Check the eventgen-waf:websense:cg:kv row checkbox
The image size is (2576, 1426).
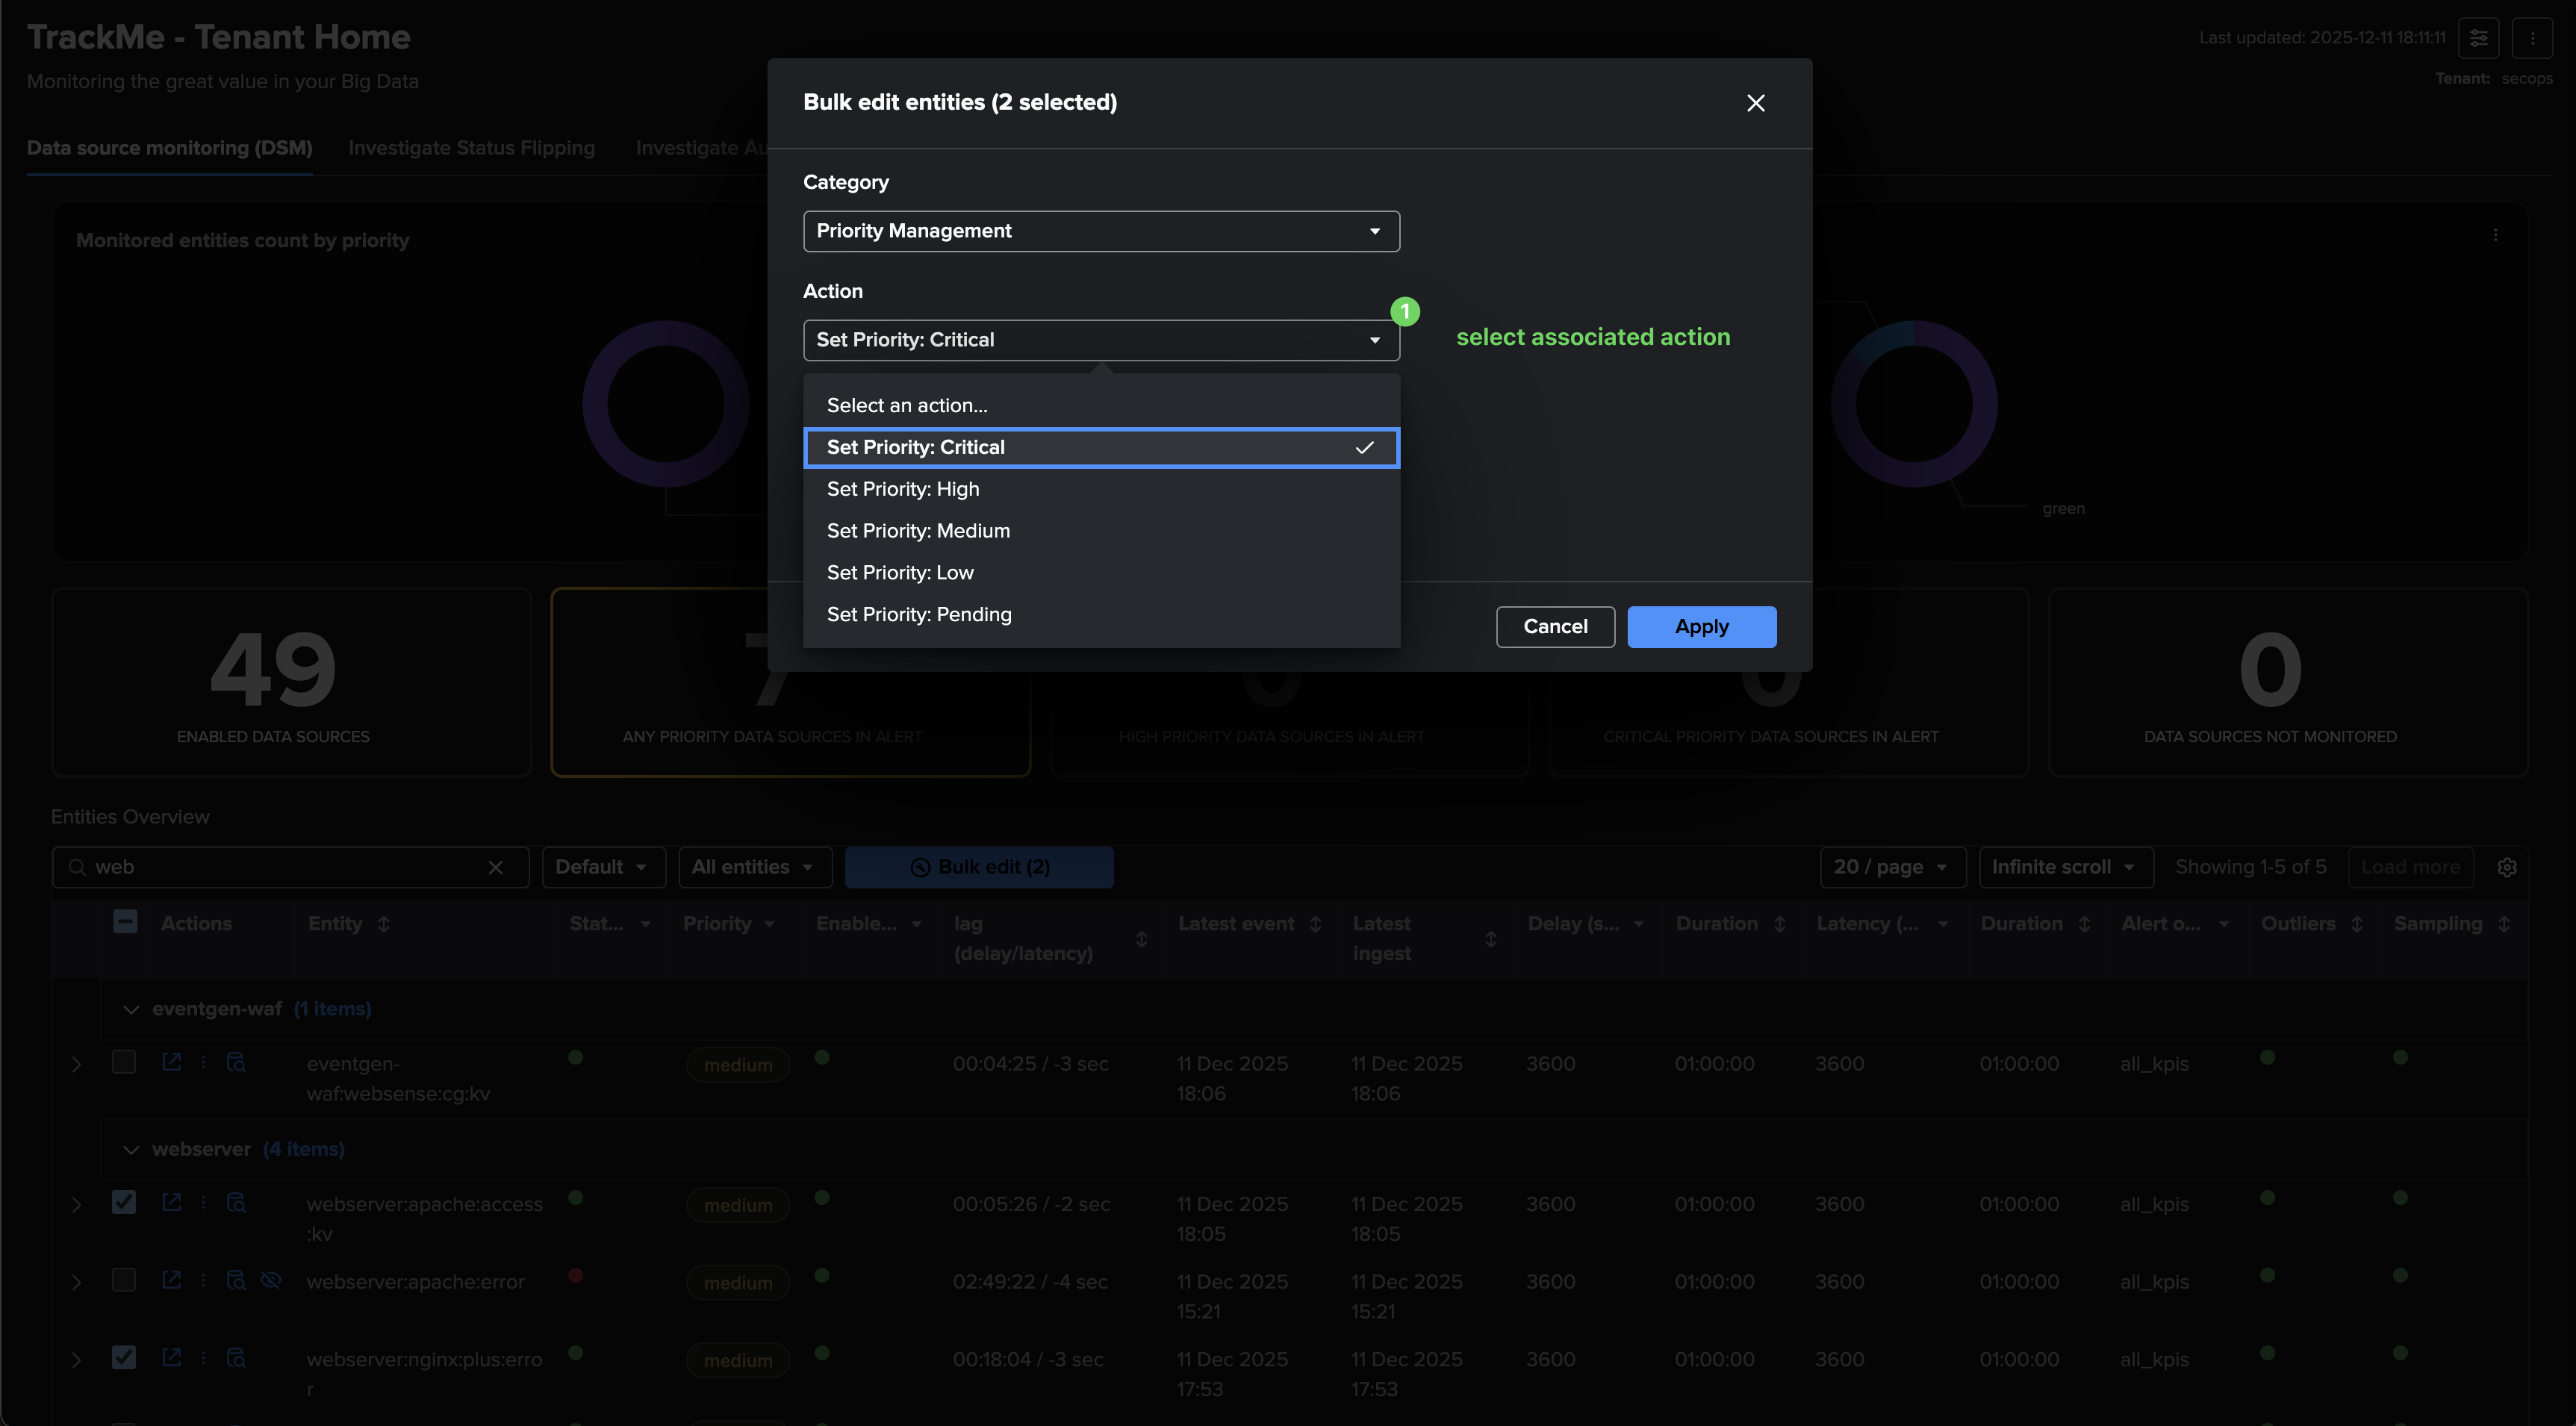(x=124, y=1062)
